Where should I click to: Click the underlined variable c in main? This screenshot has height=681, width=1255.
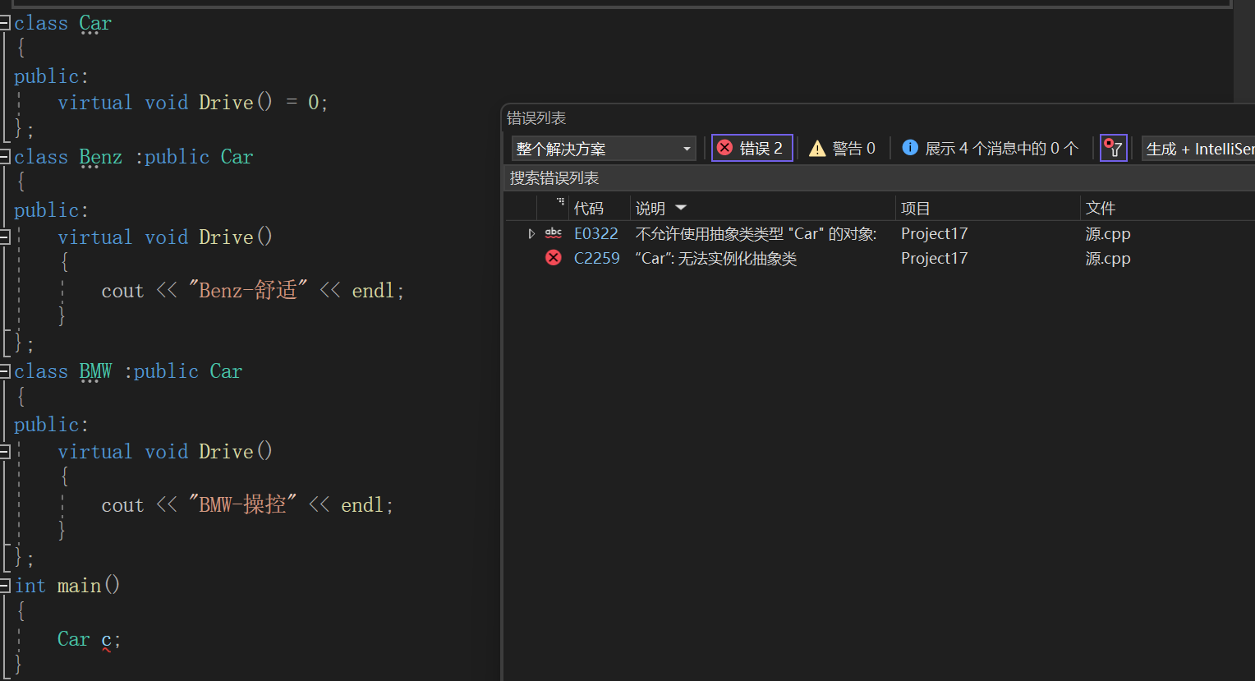(107, 640)
